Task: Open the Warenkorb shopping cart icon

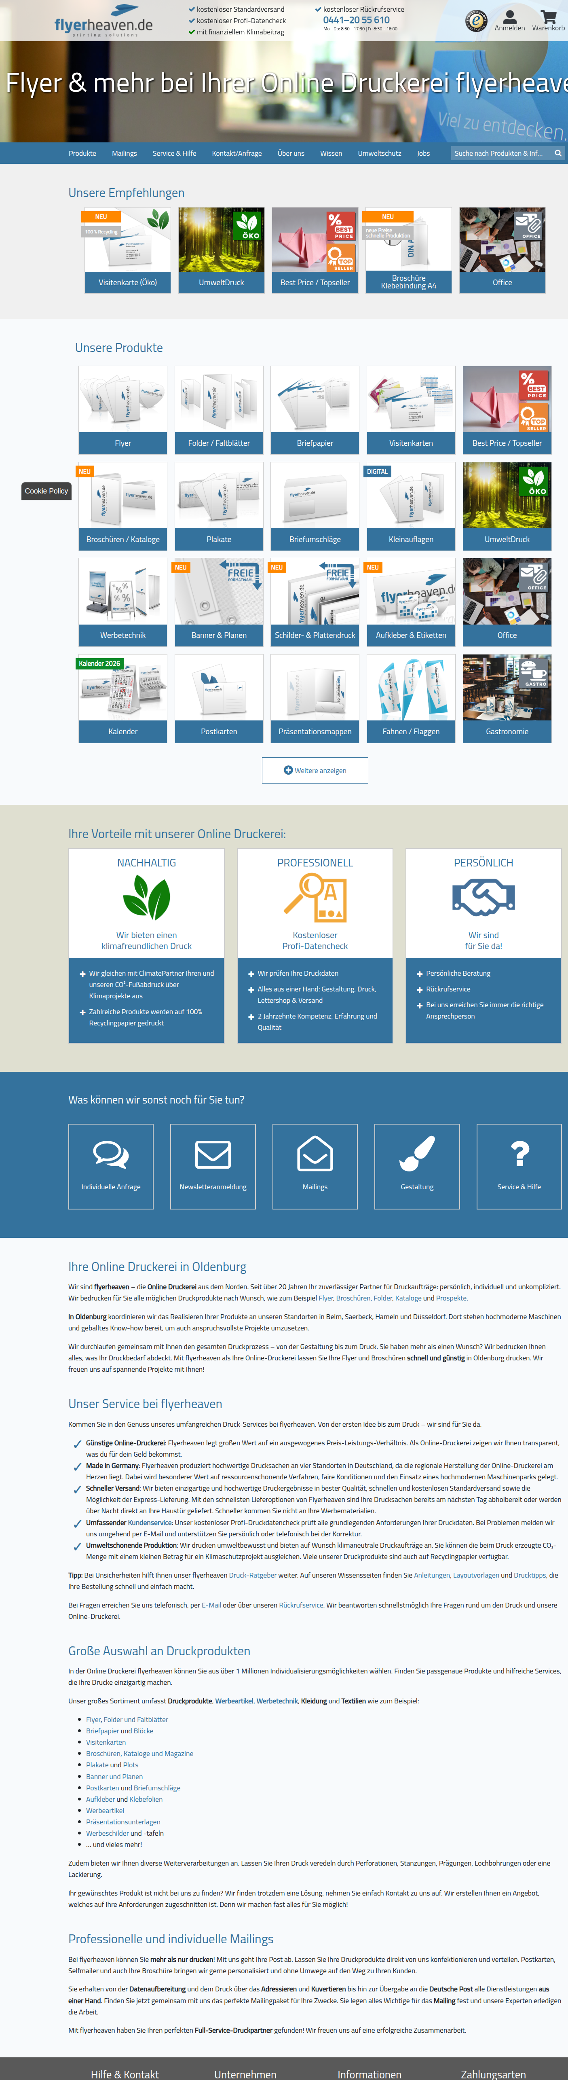Action: click(549, 20)
